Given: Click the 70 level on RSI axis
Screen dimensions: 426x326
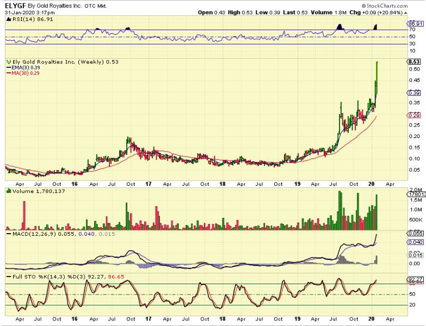Looking at the screenshot, I should pyautogui.click(x=412, y=29).
